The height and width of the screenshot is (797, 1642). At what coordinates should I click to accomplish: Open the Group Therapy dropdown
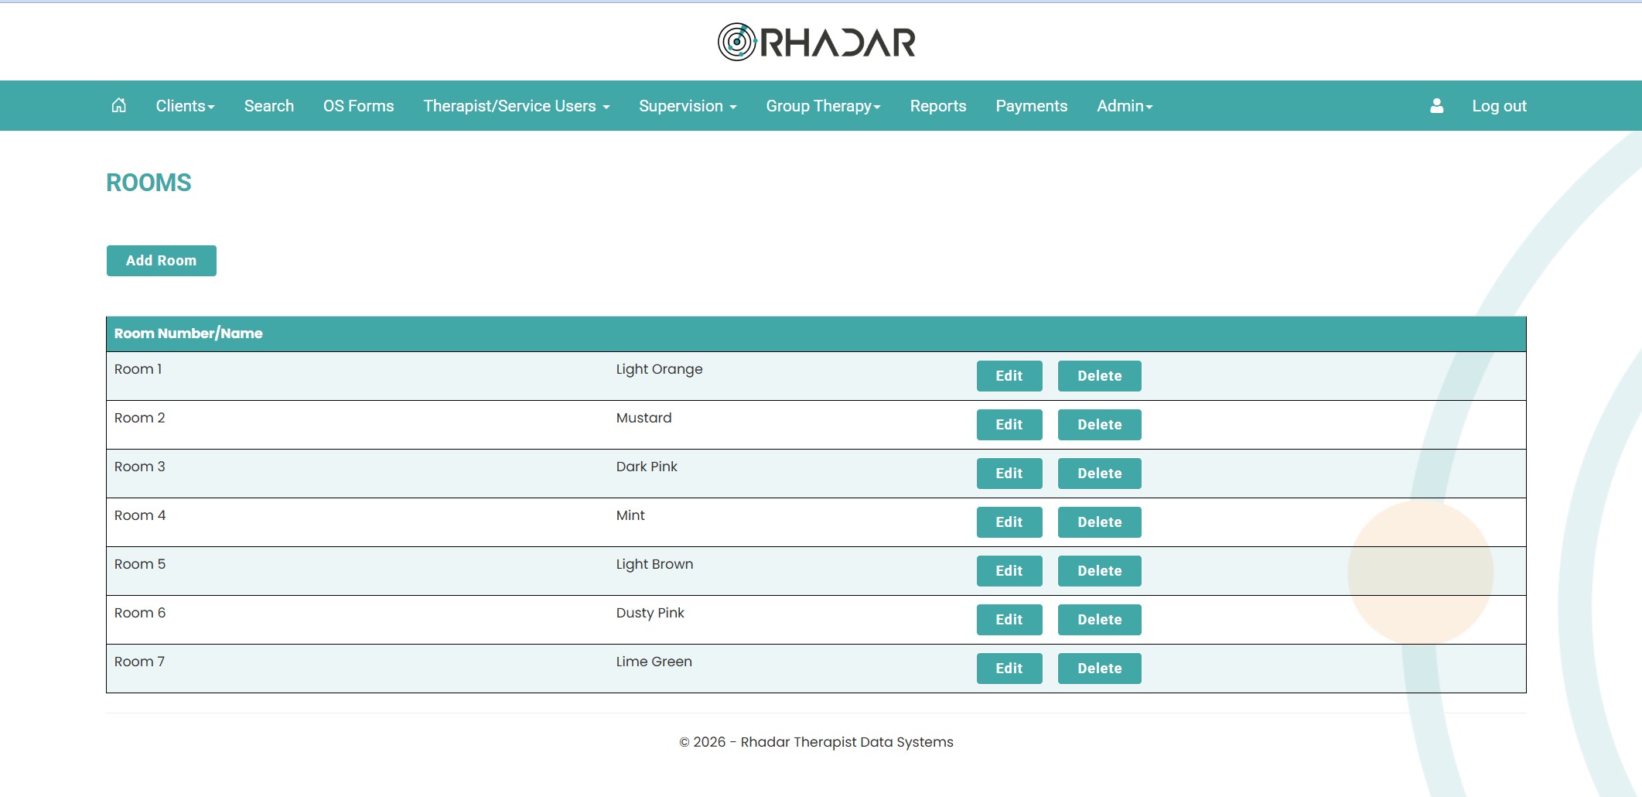click(823, 106)
